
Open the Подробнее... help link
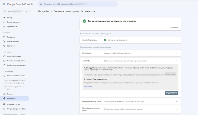click(x=88, y=86)
